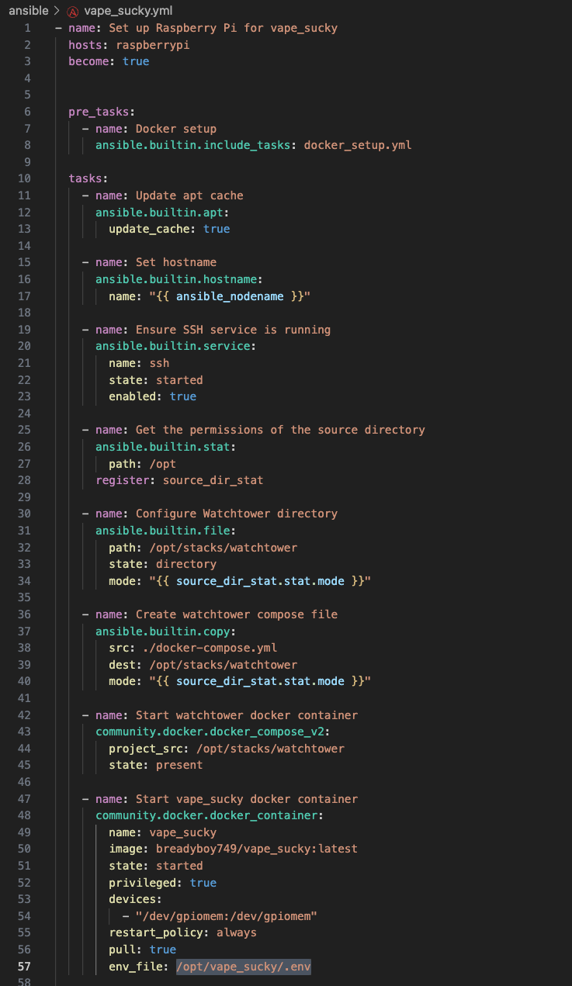
Task: Click the breadcrumb chevron separator
Action: (57, 12)
